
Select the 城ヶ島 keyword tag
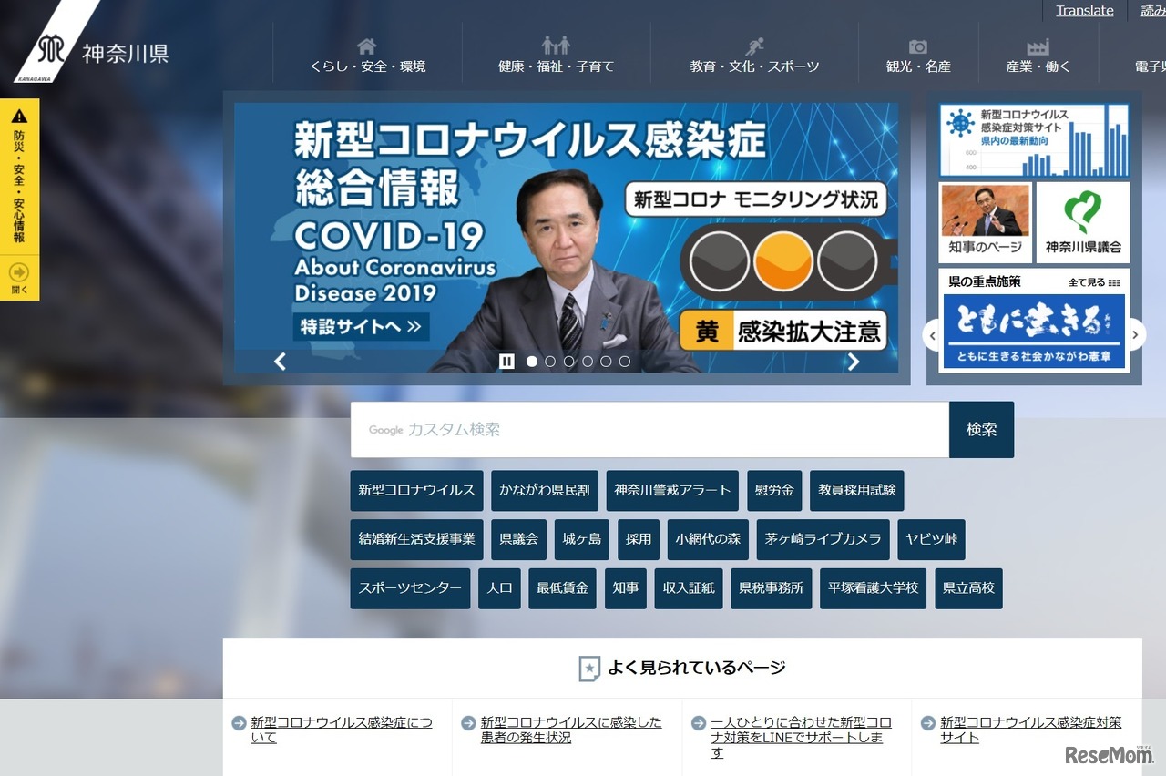tap(582, 539)
